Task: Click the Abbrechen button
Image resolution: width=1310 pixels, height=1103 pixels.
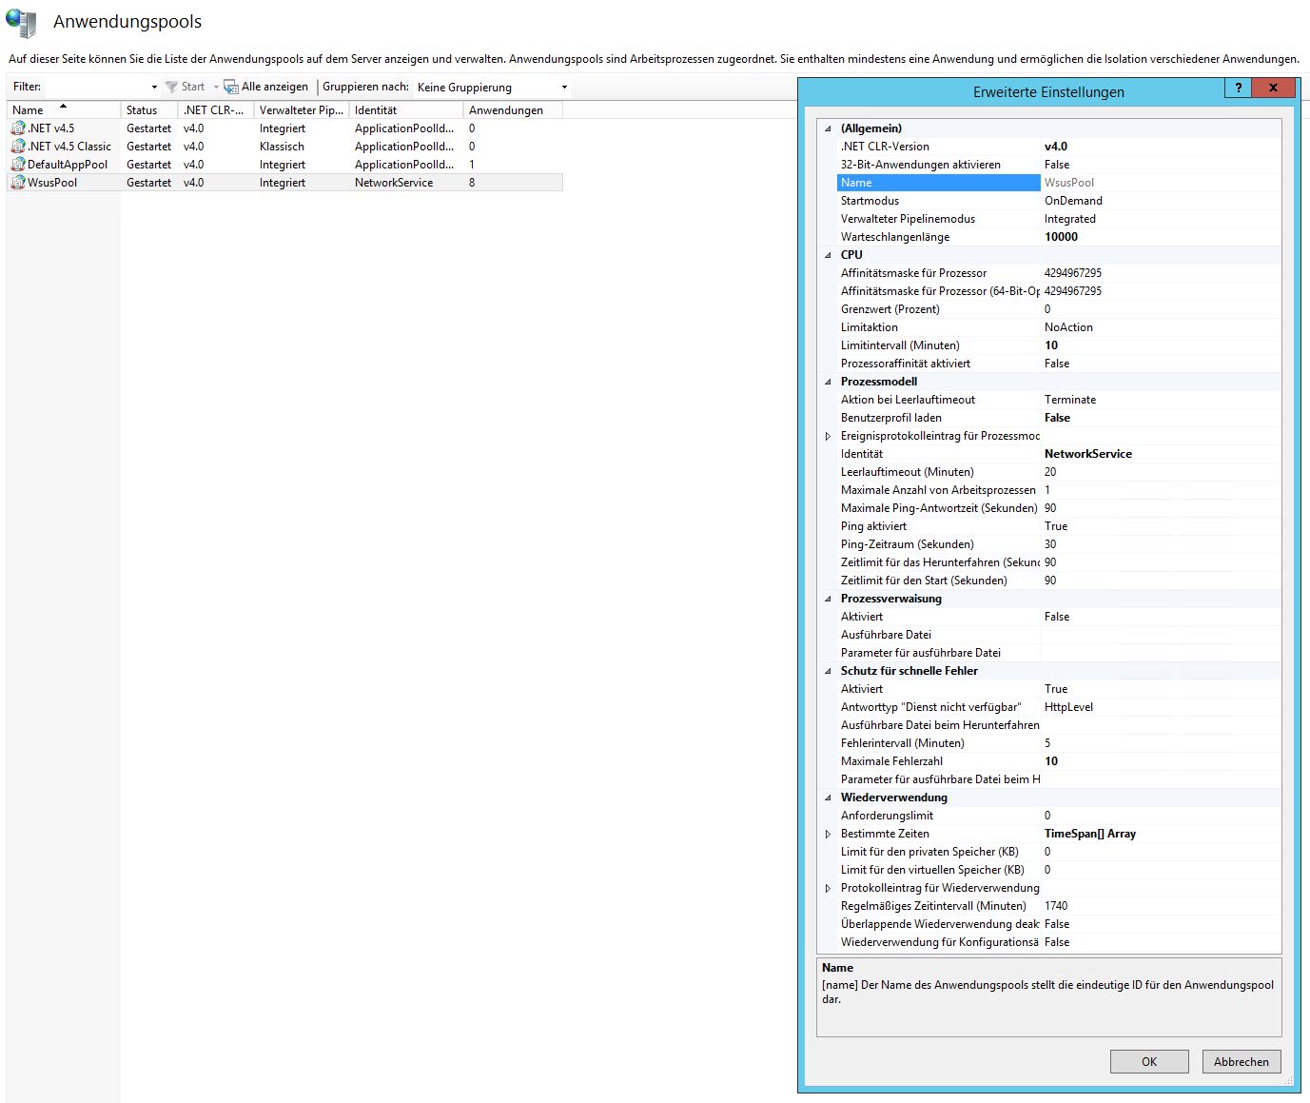Action: coord(1242,1061)
